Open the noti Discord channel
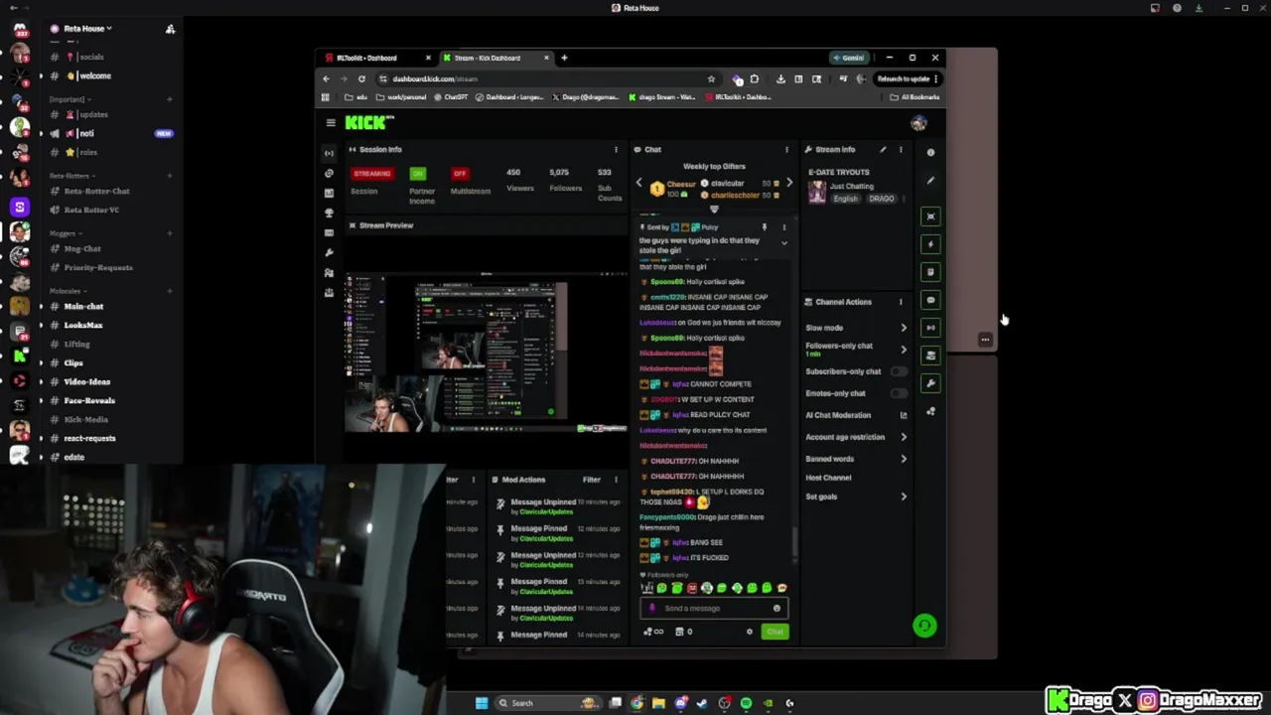Image resolution: width=1271 pixels, height=715 pixels. point(86,133)
